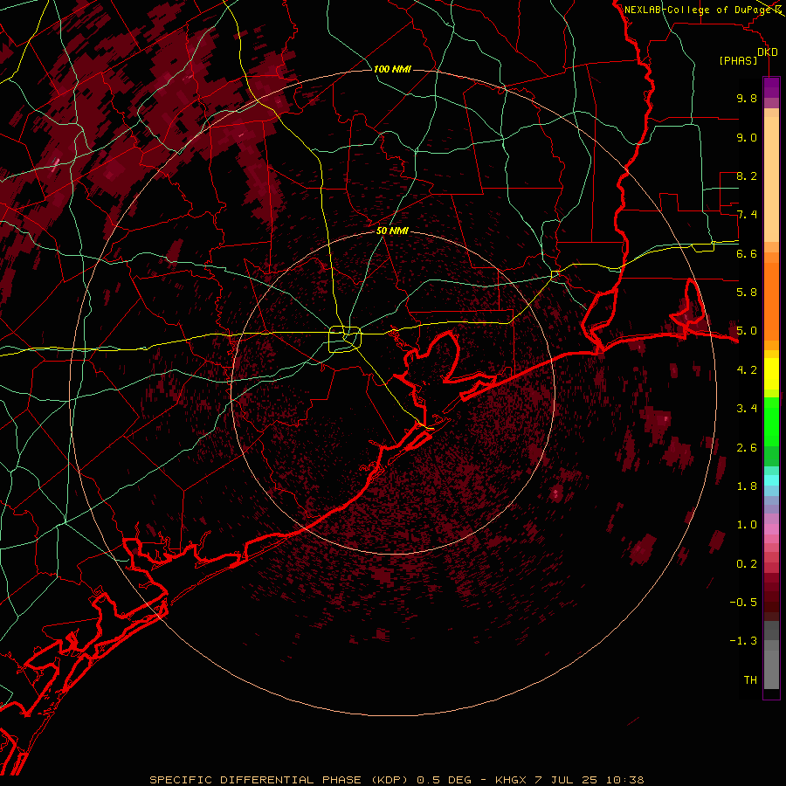Pick the bright green segment of the color scale
786x786 pixels.
771,421
